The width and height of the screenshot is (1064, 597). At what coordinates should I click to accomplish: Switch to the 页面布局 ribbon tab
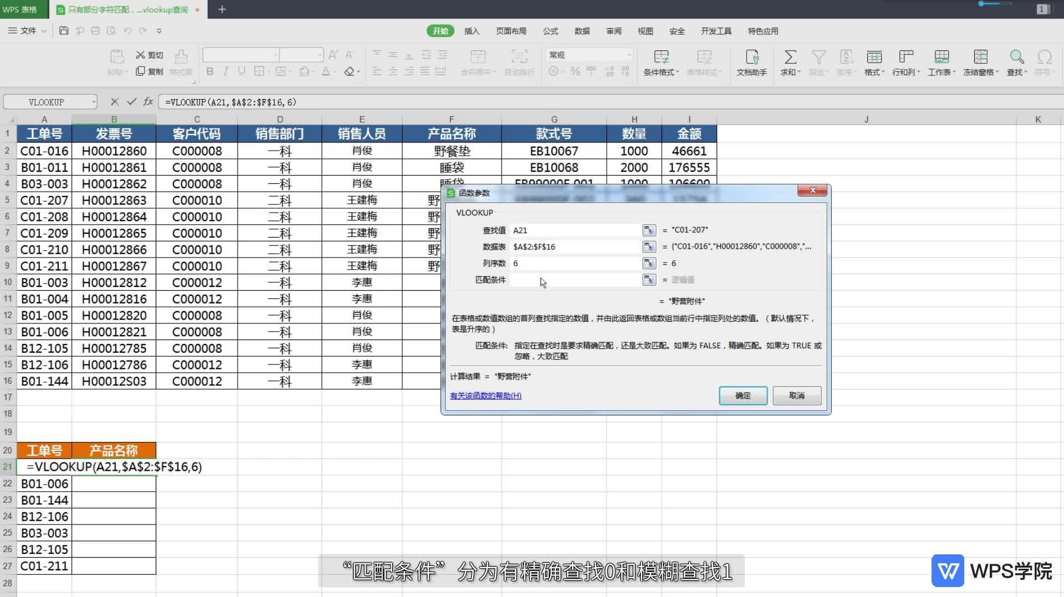click(511, 31)
